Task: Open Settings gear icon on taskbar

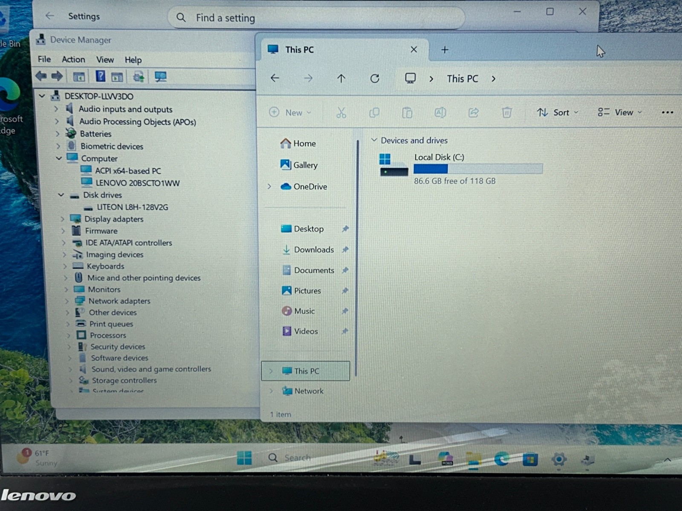Action: tap(559, 459)
